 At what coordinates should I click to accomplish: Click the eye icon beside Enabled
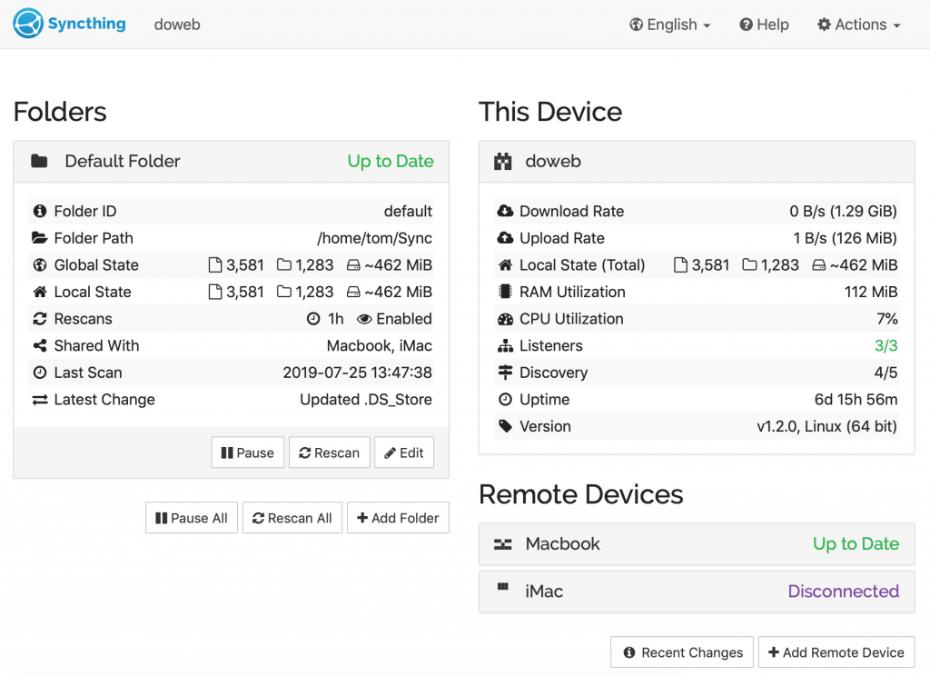(365, 319)
